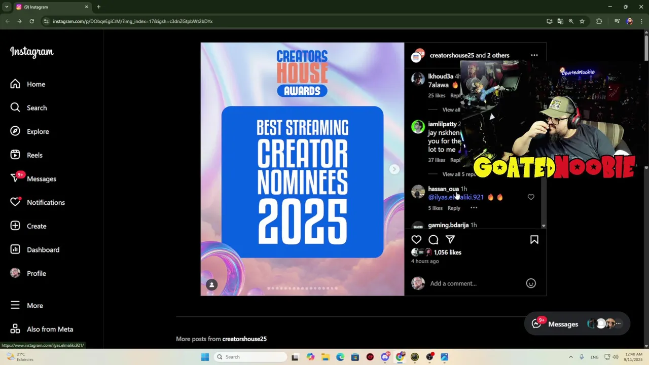The width and height of the screenshot is (649, 365).
Task: Open the More hamburger menu
Action: point(15,305)
